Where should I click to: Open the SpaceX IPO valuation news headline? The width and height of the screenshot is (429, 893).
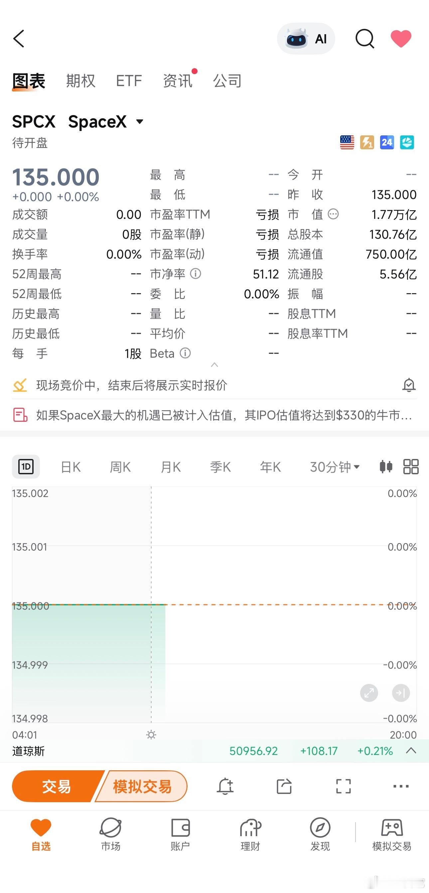pos(224,415)
